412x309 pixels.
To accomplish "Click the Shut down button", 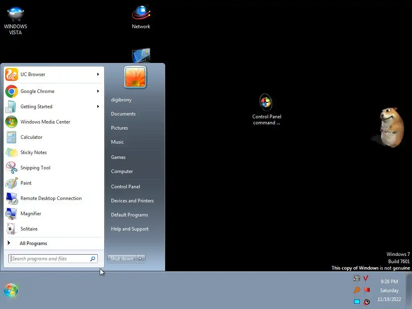I will pos(122,259).
